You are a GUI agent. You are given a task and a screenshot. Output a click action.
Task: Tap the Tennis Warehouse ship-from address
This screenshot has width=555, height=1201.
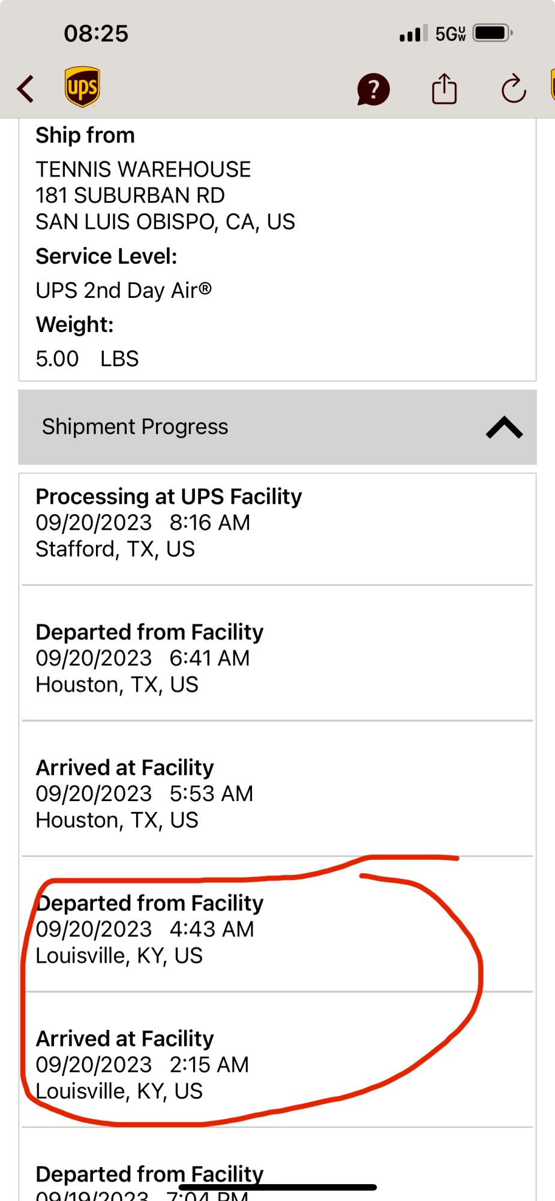pyautogui.click(x=165, y=195)
